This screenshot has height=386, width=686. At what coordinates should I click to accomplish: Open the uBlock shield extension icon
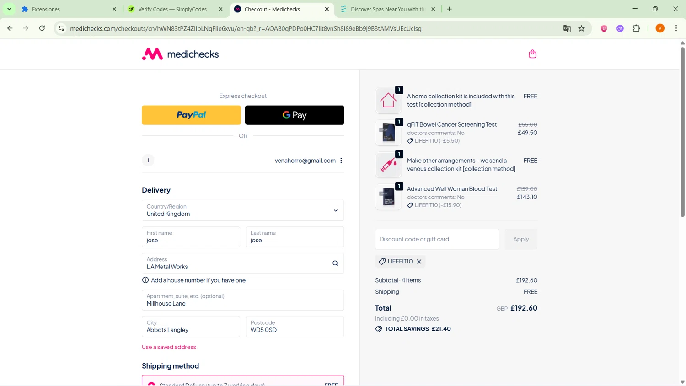click(x=604, y=28)
